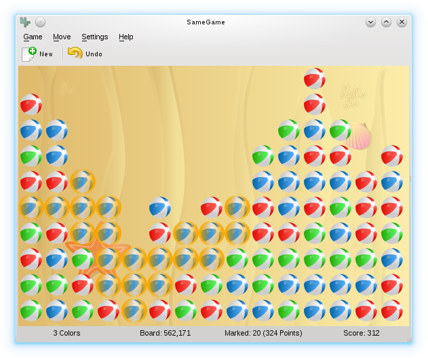Toggle the round on-all-desktops button in title bar
The image size is (428, 358).
point(41,22)
